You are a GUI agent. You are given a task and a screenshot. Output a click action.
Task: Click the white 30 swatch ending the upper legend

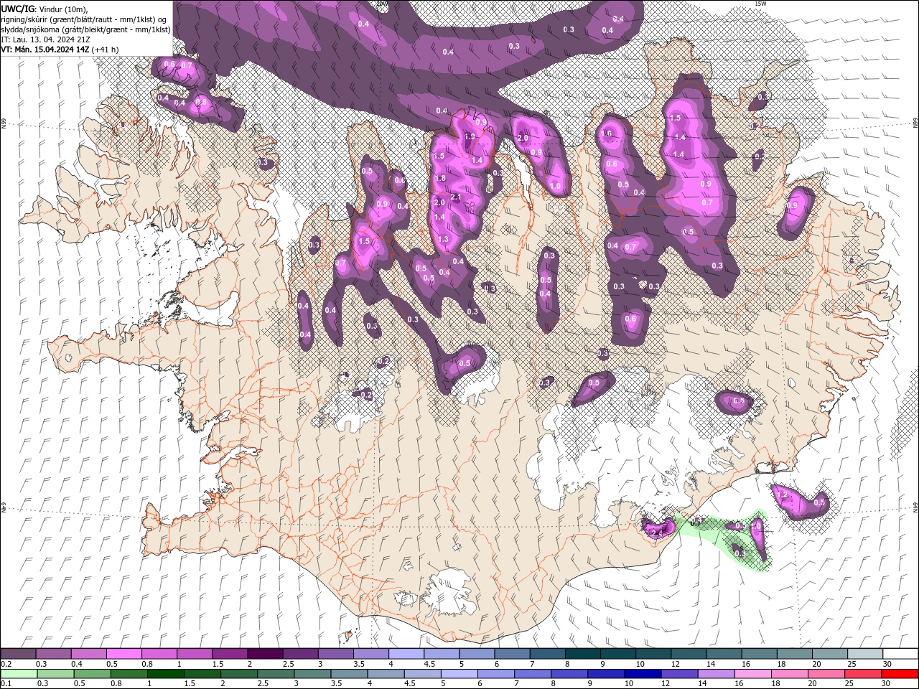(900, 654)
